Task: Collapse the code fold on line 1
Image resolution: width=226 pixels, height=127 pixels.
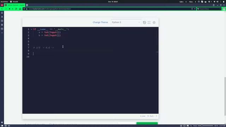Action: click(31, 29)
